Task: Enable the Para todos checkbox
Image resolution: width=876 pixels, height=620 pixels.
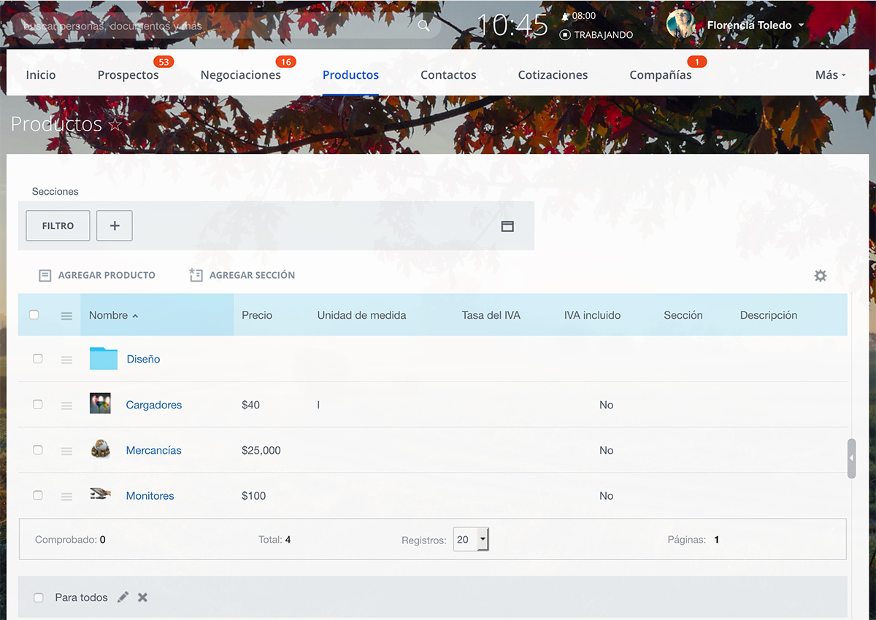Action: pyautogui.click(x=39, y=597)
